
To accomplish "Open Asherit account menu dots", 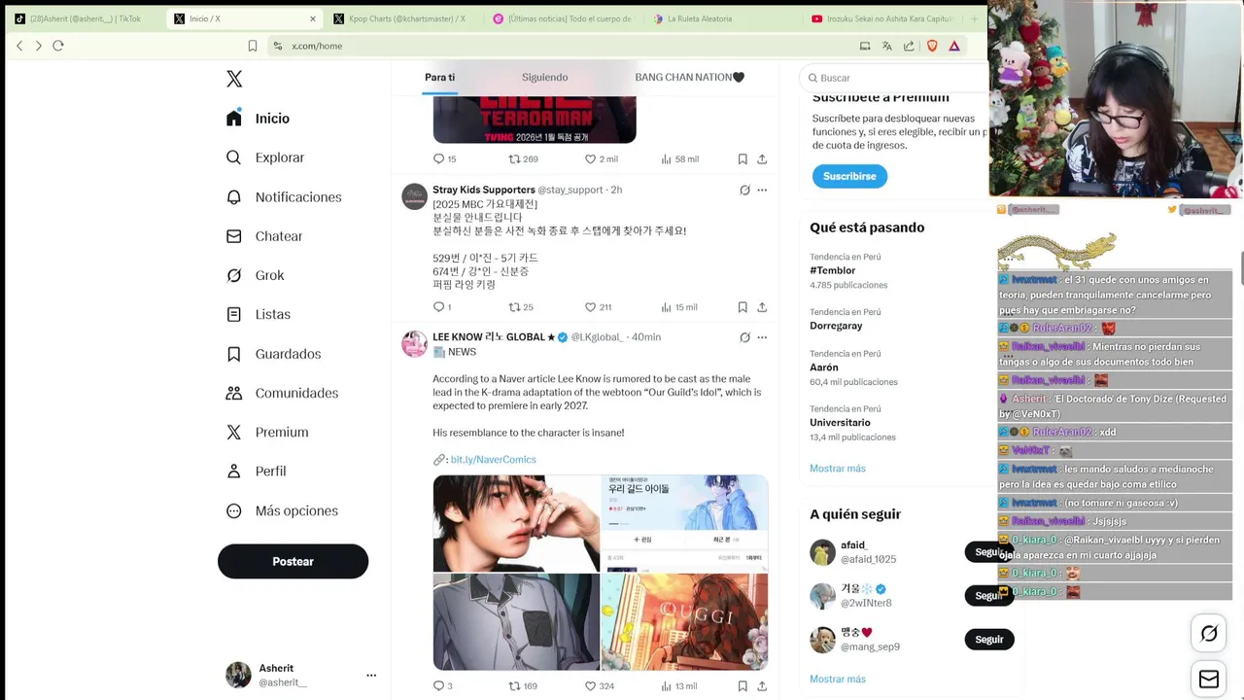I will [371, 675].
